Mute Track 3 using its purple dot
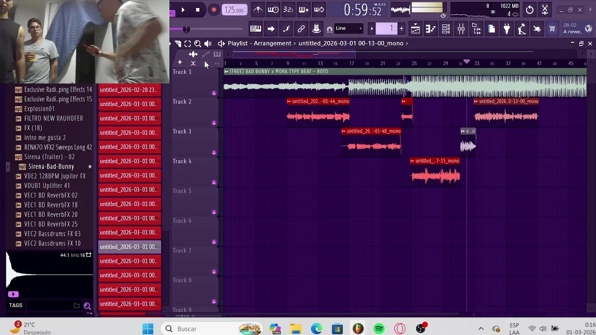Viewport: 596px width, 335px height. 214,153
